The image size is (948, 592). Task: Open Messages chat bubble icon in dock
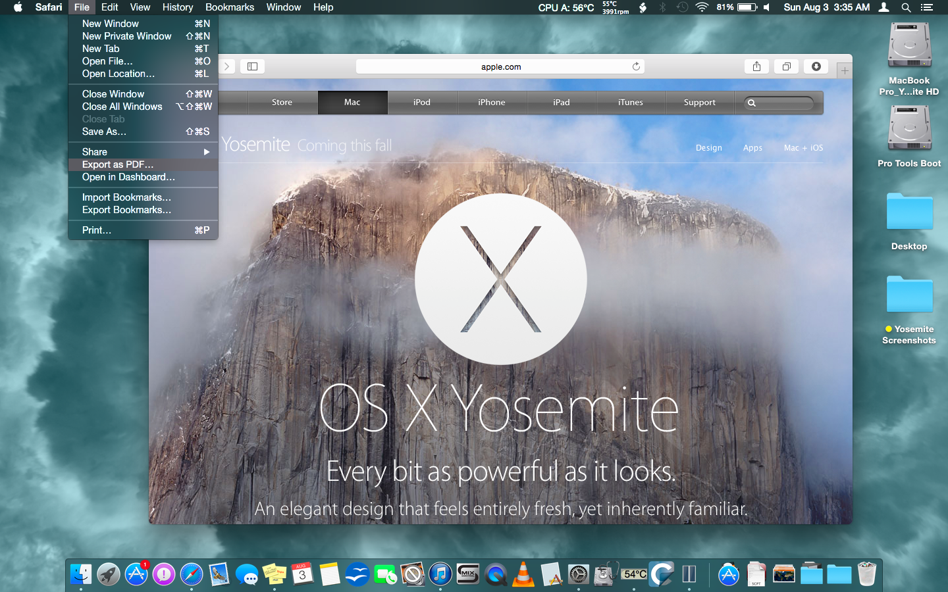[247, 574]
